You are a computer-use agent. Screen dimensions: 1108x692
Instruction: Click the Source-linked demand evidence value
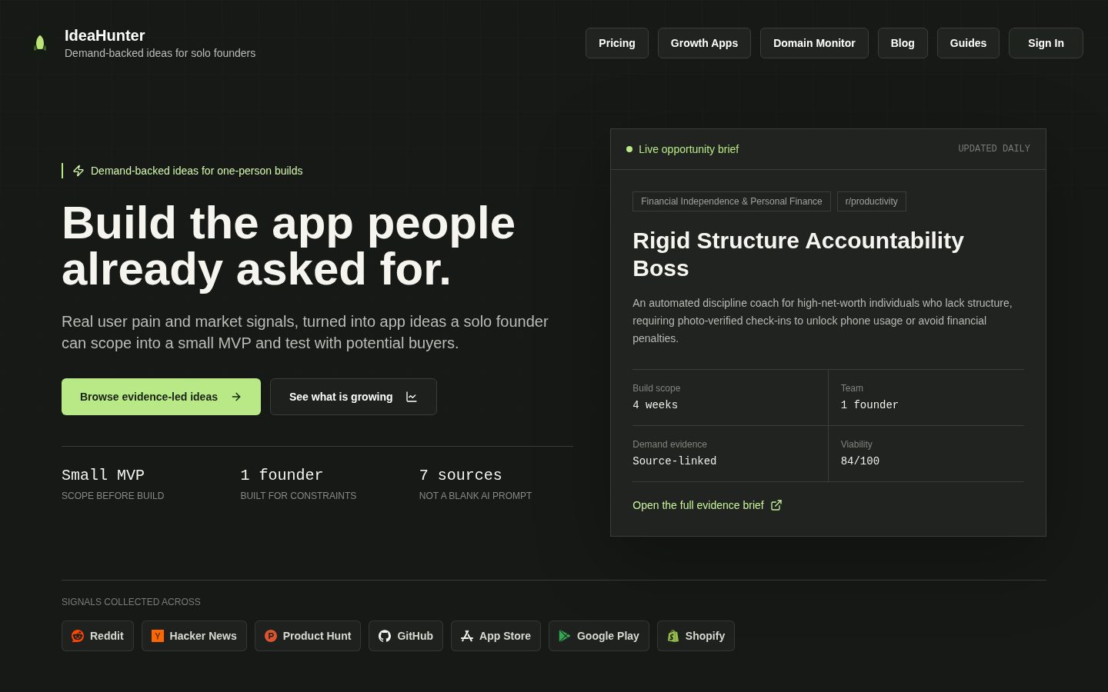point(675,461)
